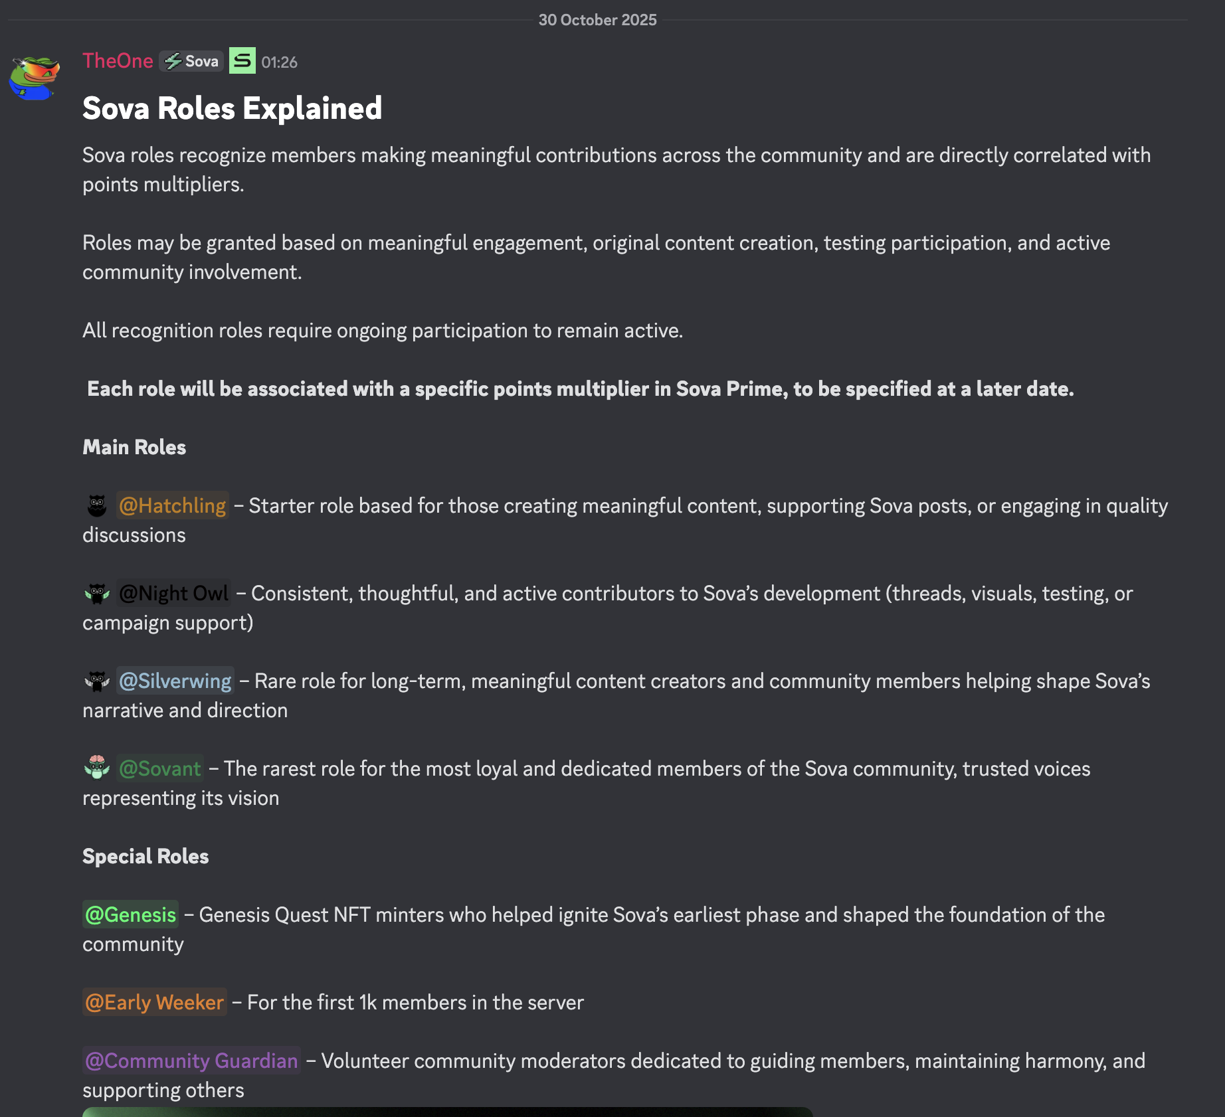Click the green S role icon

coord(242,61)
